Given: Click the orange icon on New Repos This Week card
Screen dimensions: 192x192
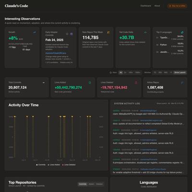Looking at the screenshot, I should point(108,33).
